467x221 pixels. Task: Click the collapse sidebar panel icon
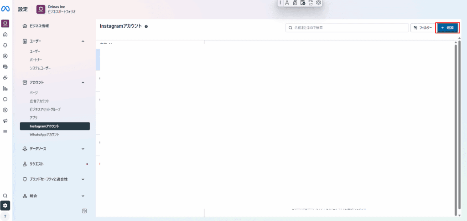(84, 211)
